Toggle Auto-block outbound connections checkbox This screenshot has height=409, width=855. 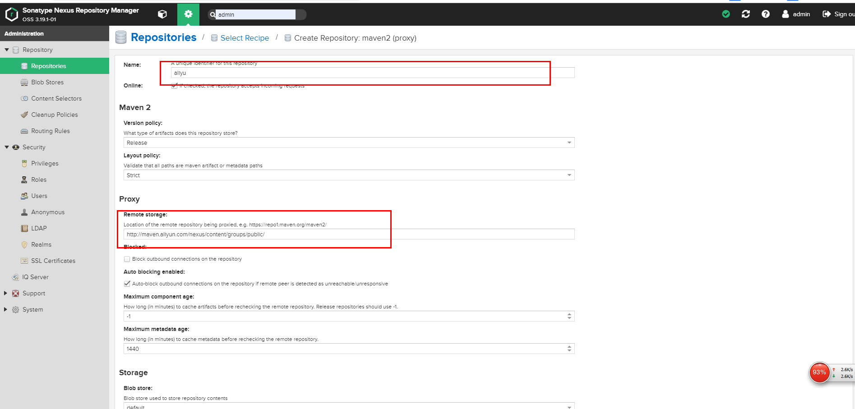[x=127, y=284]
